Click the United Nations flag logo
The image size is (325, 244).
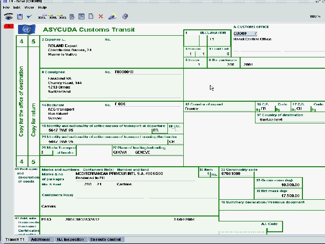[x=27, y=29]
